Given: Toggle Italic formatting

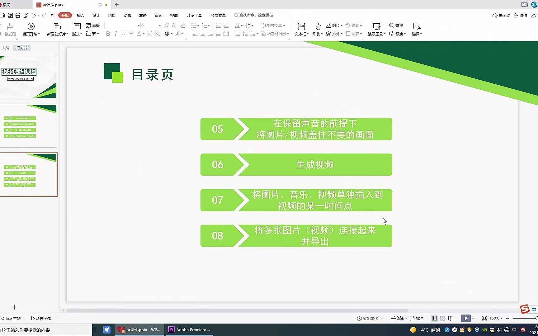Looking at the screenshot, I should coord(116,34).
